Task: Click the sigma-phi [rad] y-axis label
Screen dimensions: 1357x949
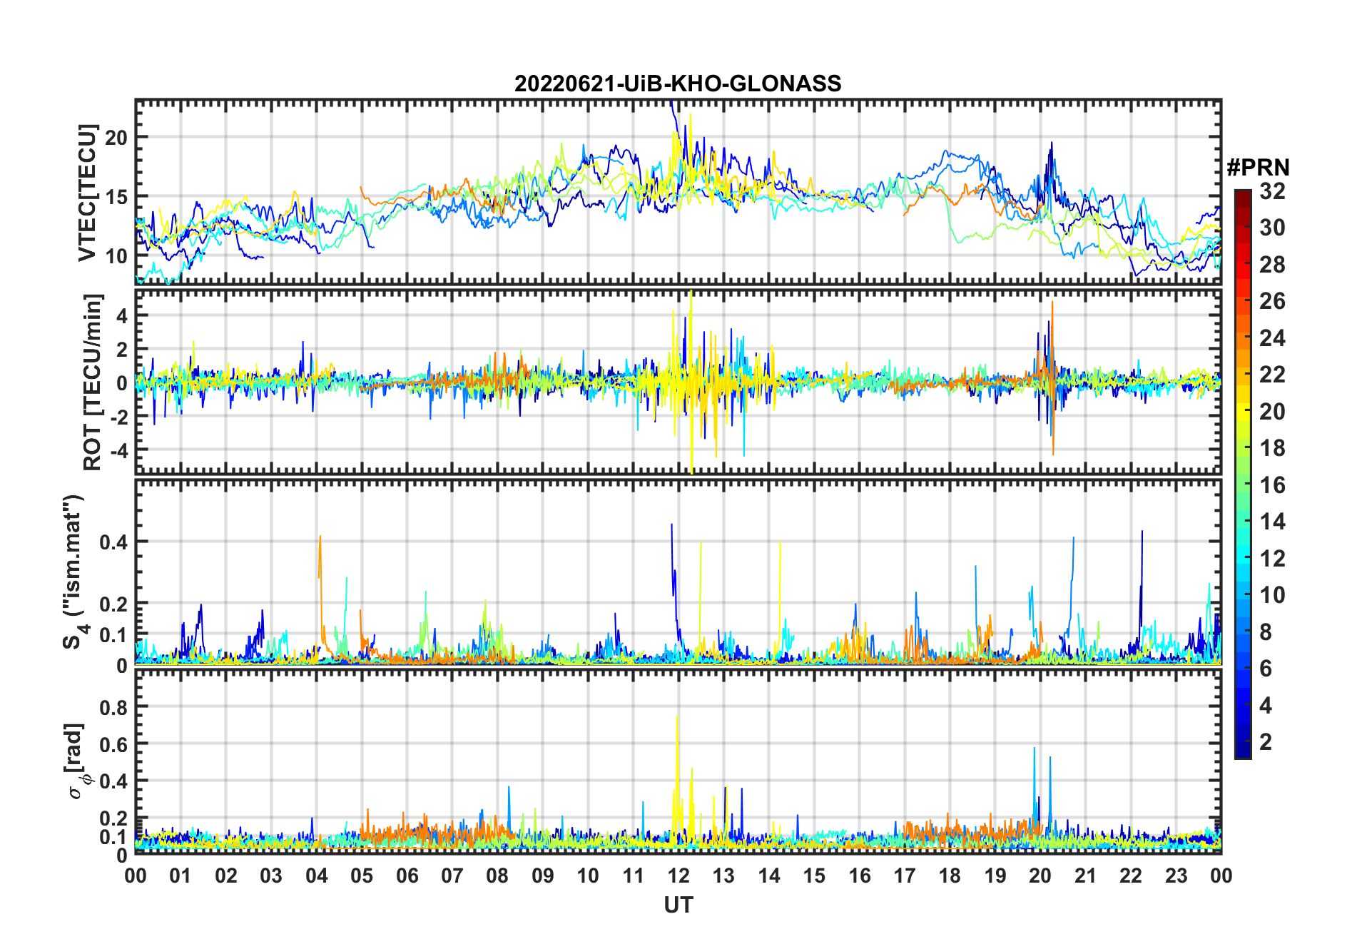Action: (76, 761)
